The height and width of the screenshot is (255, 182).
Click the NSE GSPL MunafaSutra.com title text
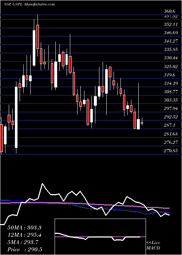point(29,4)
